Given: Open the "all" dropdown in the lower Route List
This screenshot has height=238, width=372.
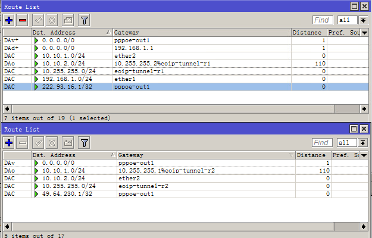Looking at the screenshot, I should pos(362,143).
